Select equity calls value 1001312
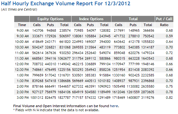Screen dimensions: 178x114 tap(37, 98)
